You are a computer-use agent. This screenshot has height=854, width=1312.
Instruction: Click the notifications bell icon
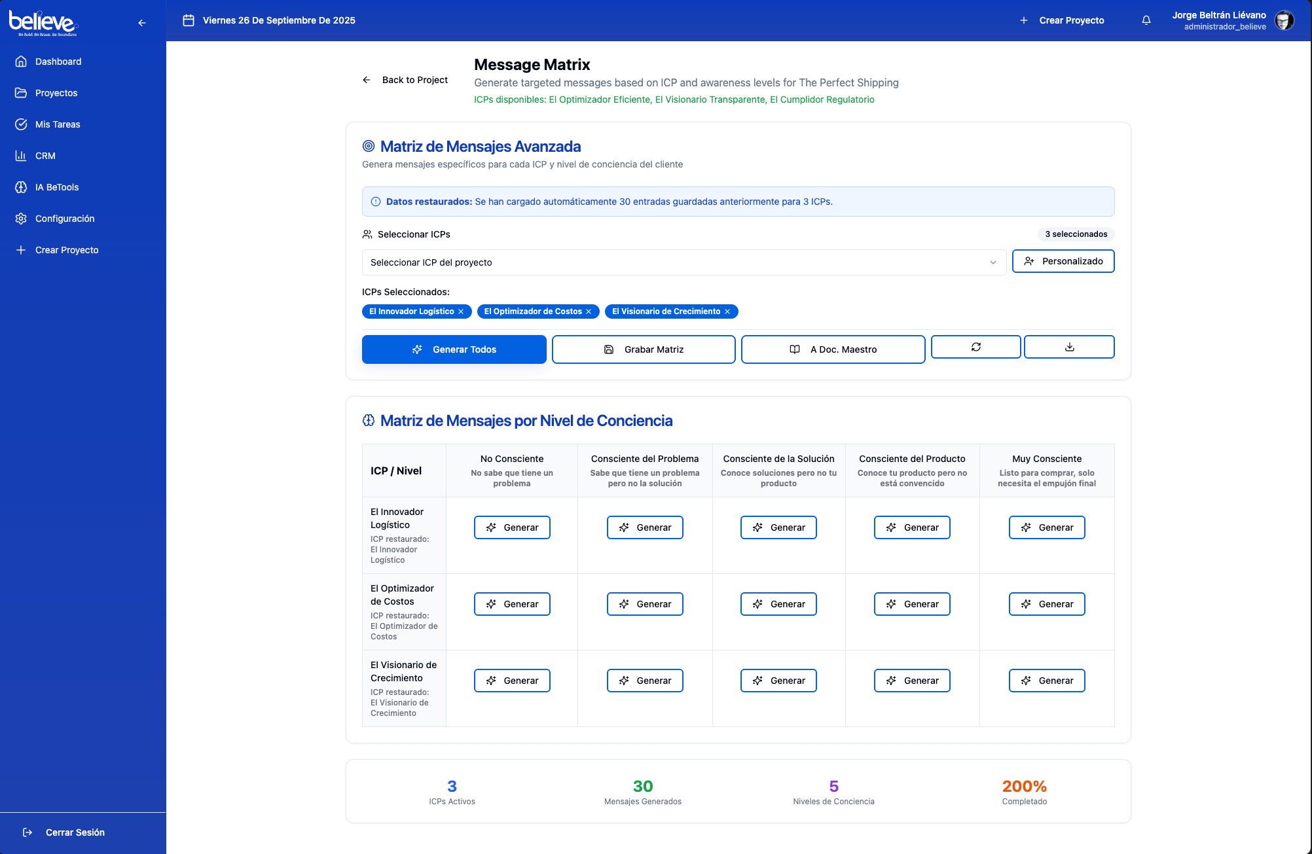click(x=1146, y=20)
